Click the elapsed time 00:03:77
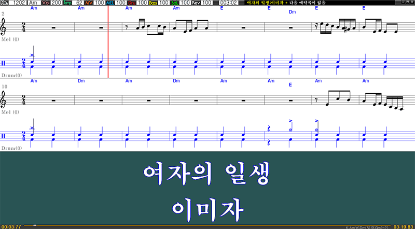 pyautogui.click(x=11, y=227)
